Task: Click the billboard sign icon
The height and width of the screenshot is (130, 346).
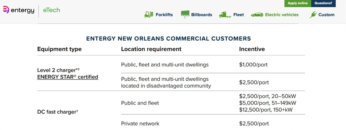Action: pyautogui.click(x=185, y=14)
